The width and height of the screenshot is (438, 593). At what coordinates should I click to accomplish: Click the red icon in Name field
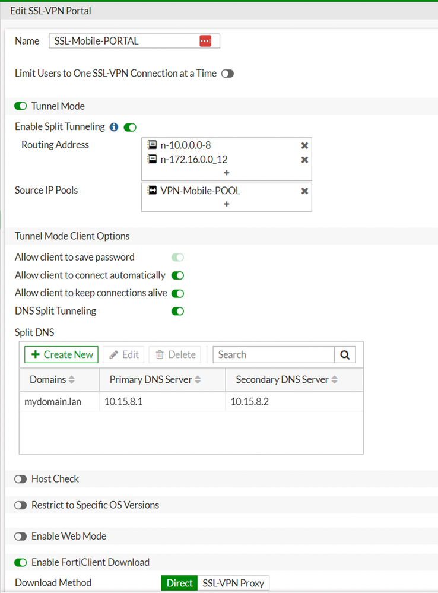tap(205, 41)
